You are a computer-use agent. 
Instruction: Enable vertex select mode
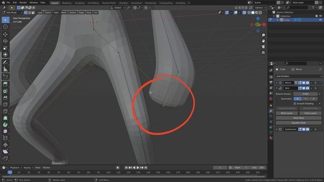26,13
